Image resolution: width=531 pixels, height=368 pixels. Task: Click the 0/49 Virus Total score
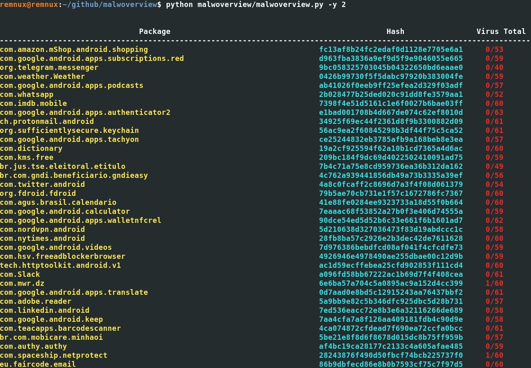coord(494,166)
